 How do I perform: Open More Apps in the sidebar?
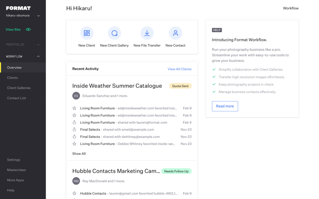click(x=16, y=180)
